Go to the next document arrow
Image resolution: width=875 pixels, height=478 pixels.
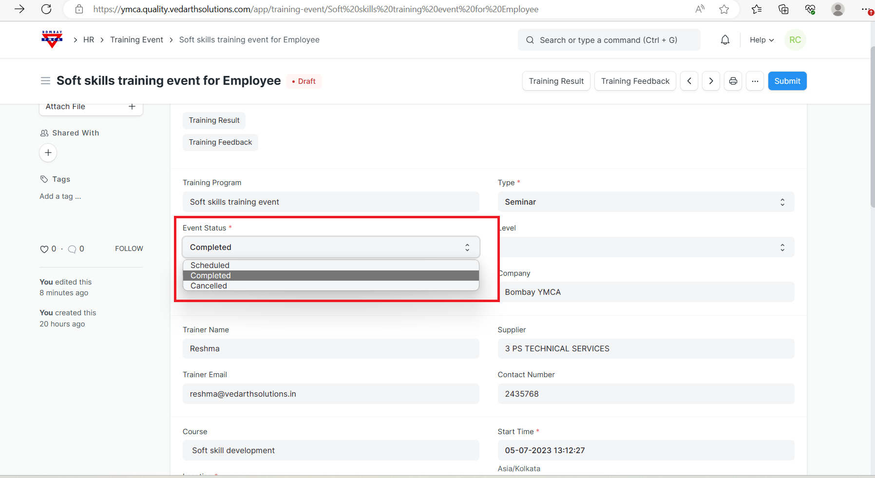pyautogui.click(x=711, y=81)
